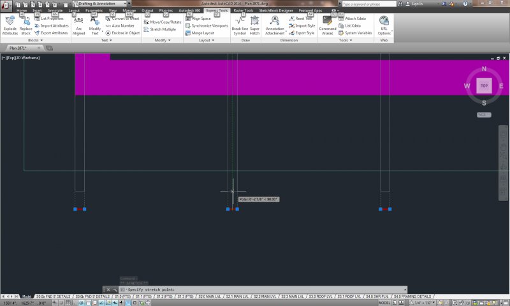Image resolution: width=510 pixels, height=306 pixels.
Task: Click the viewport label [-][Top][2D Wireframe]
Action: 21,58
